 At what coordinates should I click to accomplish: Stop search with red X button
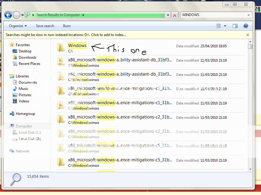click(x=175, y=15)
